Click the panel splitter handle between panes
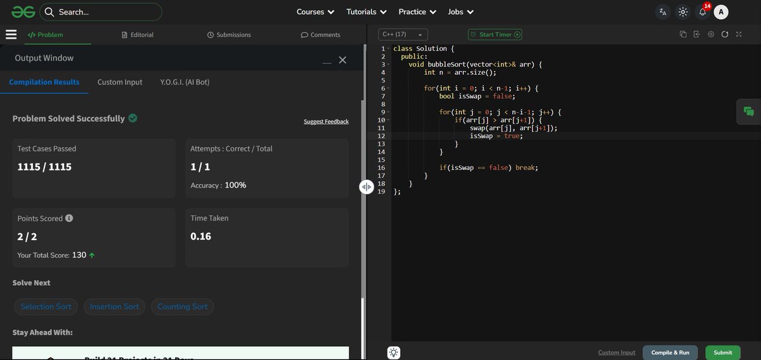The height and width of the screenshot is (360, 761). click(367, 187)
